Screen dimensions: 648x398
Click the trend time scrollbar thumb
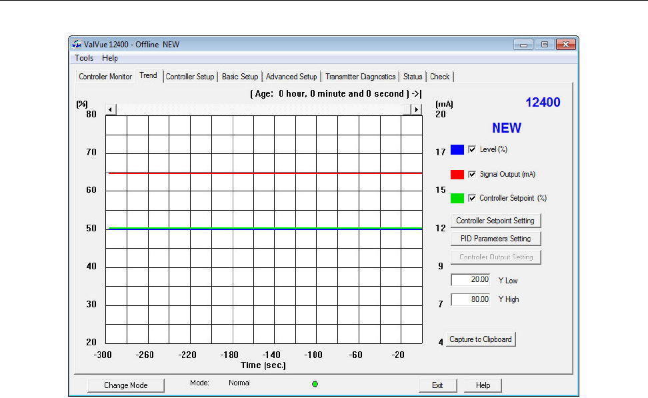click(407, 109)
